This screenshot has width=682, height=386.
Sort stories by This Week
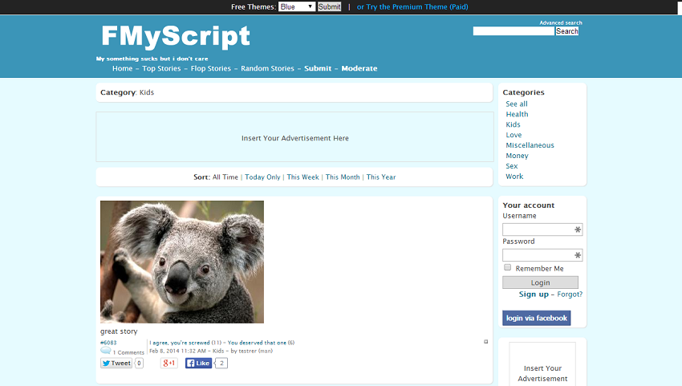point(302,177)
